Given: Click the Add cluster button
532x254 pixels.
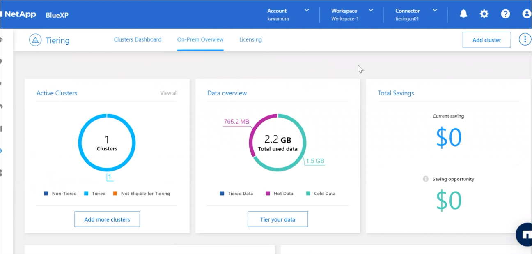Looking at the screenshot, I should click(x=486, y=40).
